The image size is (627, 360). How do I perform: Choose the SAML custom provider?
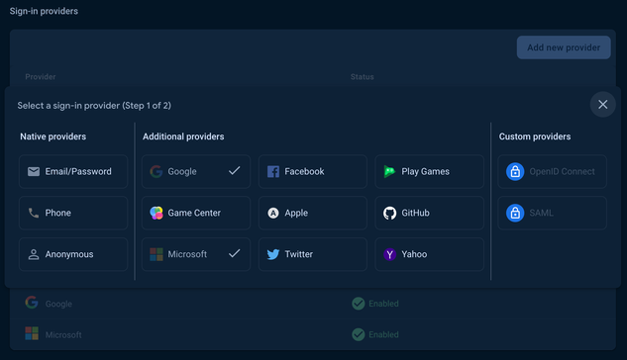(553, 213)
